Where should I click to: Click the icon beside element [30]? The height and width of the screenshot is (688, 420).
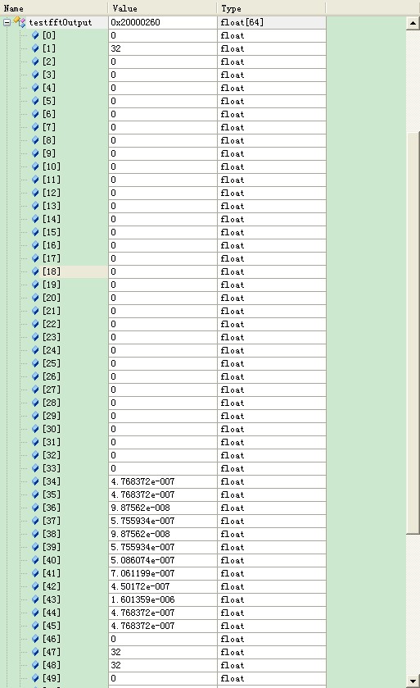coord(35,429)
